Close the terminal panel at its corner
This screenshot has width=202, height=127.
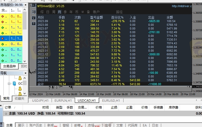1,106
